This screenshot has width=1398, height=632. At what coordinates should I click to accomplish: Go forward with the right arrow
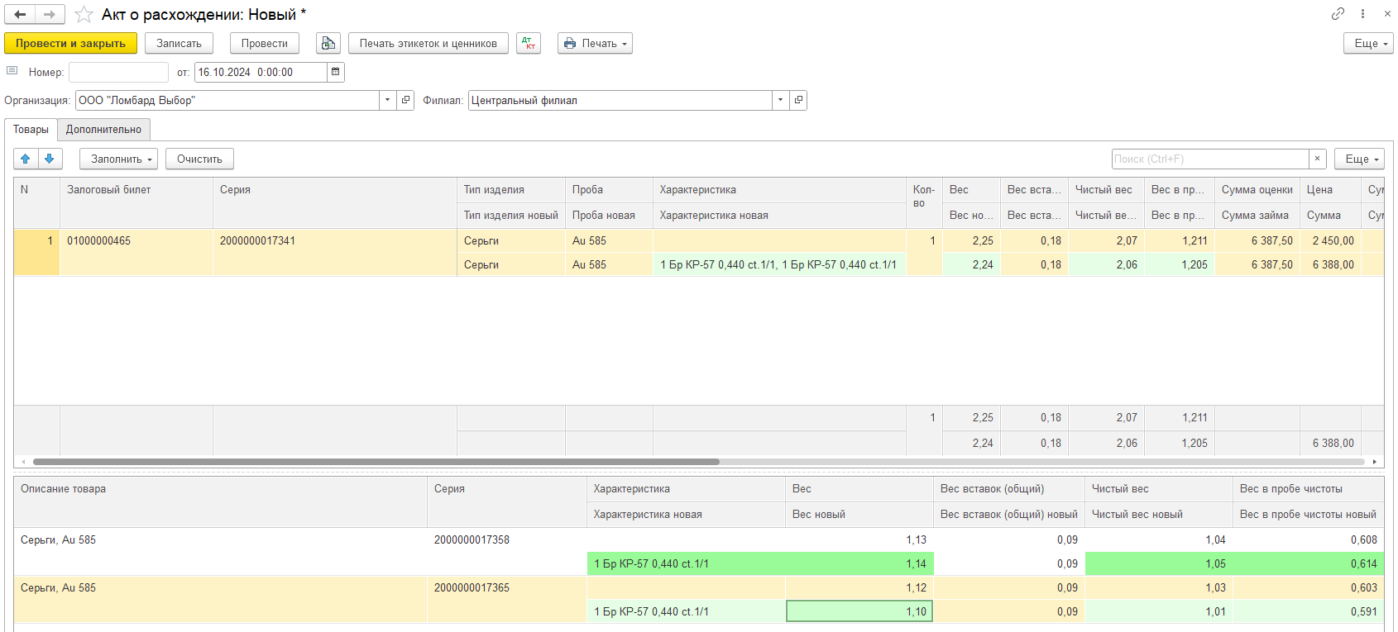(50, 14)
